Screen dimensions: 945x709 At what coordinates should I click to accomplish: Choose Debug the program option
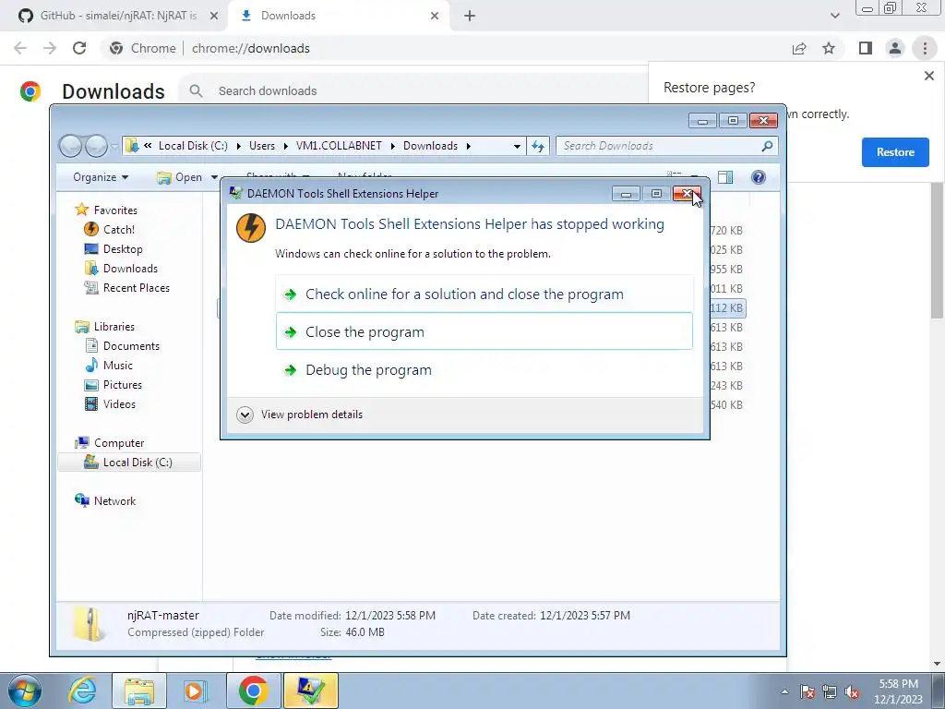point(484,369)
